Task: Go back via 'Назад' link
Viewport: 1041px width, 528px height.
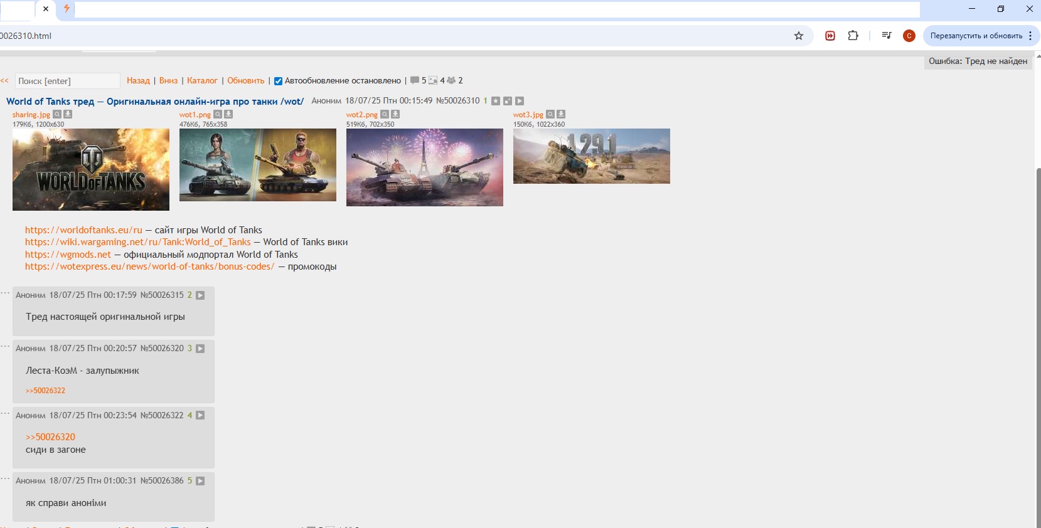Action: click(x=138, y=81)
